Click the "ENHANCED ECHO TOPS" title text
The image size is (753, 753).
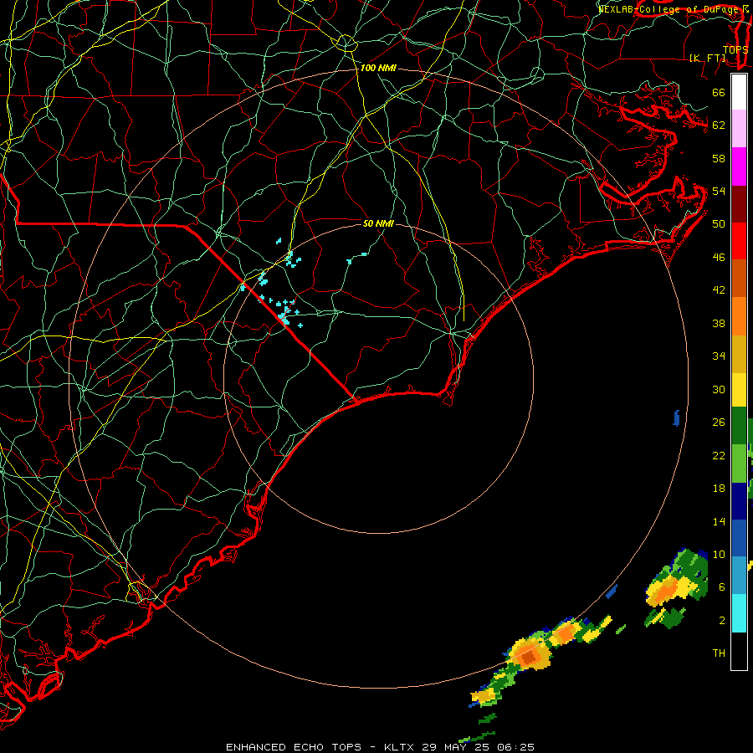coord(294,747)
